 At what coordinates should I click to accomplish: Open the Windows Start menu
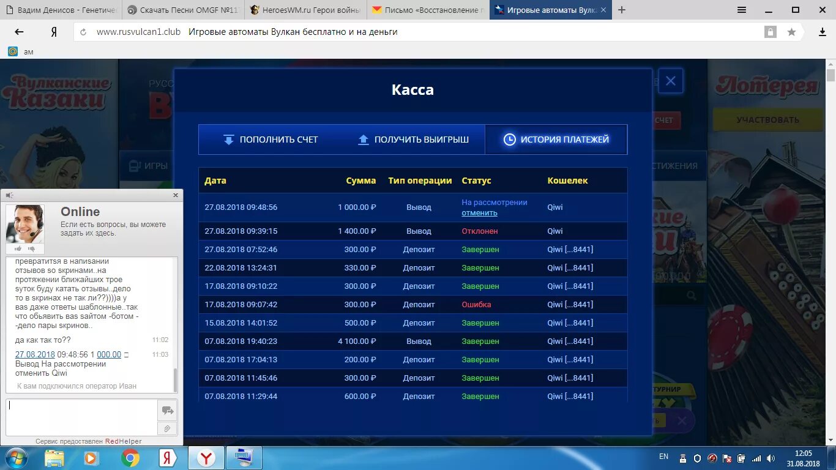pyautogui.click(x=15, y=458)
